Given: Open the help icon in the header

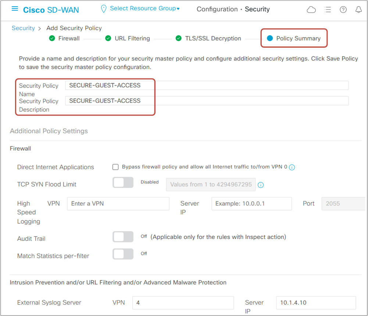Looking at the screenshot, I should coord(343,10).
